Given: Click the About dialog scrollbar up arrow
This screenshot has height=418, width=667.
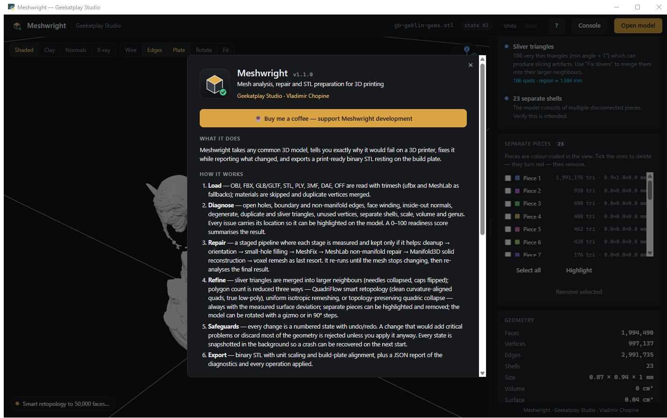Looking at the screenshot, I should (483, 59).
